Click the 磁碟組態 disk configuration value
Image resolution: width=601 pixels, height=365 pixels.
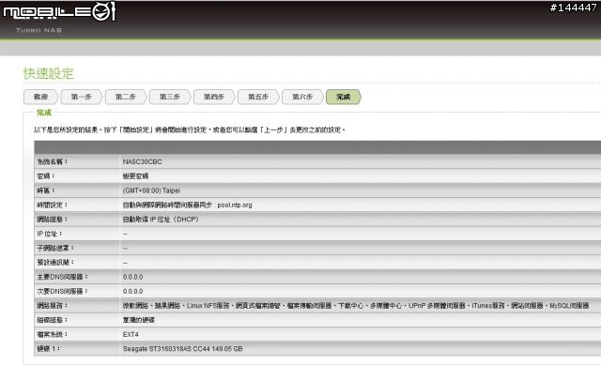click(x=138, y=320)
